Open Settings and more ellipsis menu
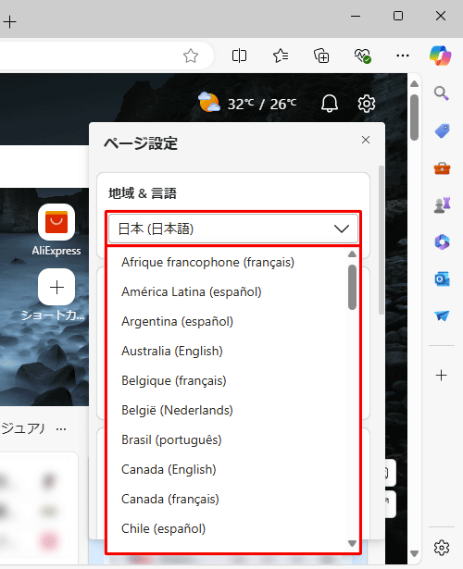Viewport: 463px width, 569px height. tap(403, 56)
